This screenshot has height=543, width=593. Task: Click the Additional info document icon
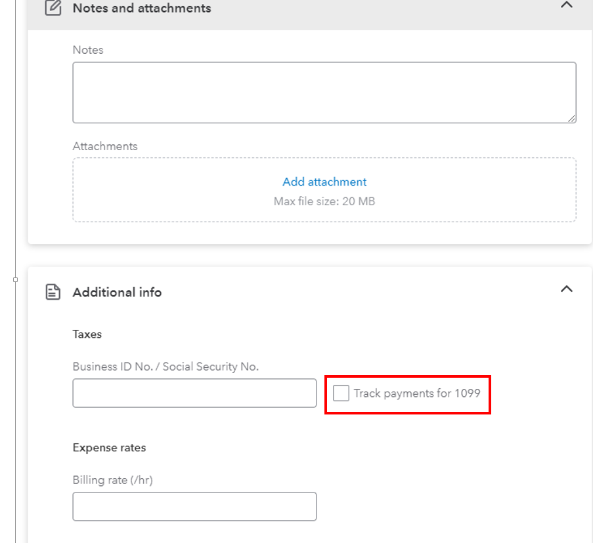(53, 292)
